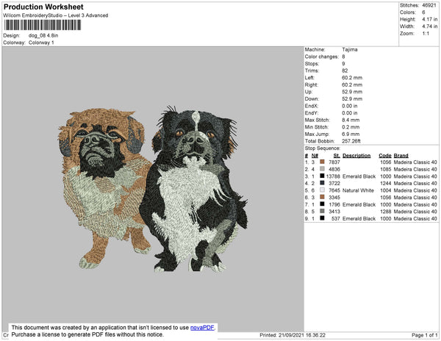The width and height of the screenshot is (441, 341).
Task: Select the Min Stitch value 0.2 mm
Action: pyautogui.click(x=351, y=127)
